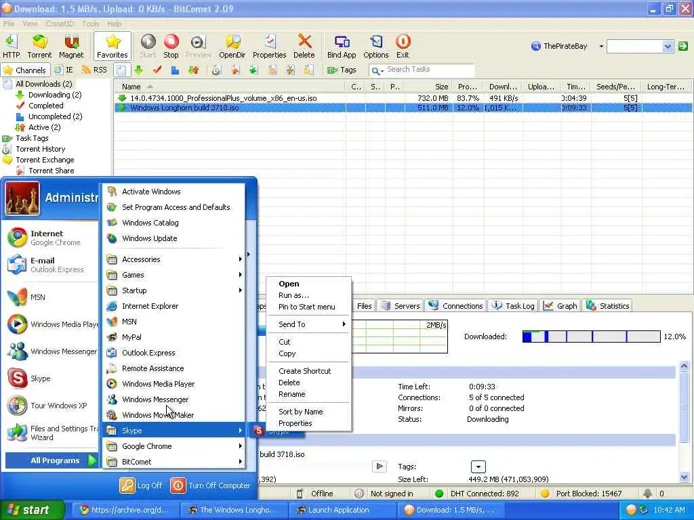Click the play button beside Tags
This screenshot has width=694, height=520.
pyautogui.click(x=380, y=466)
